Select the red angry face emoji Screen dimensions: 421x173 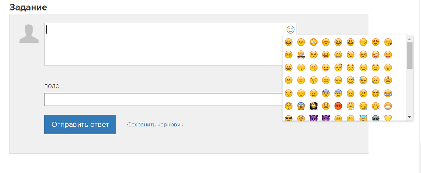tap(338, 106)
